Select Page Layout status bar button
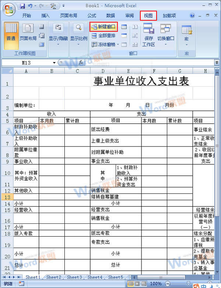This screenshot has width=221, height=288. 137,284
